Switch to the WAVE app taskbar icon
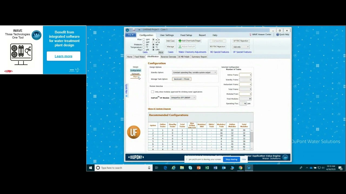 [249, 168]
